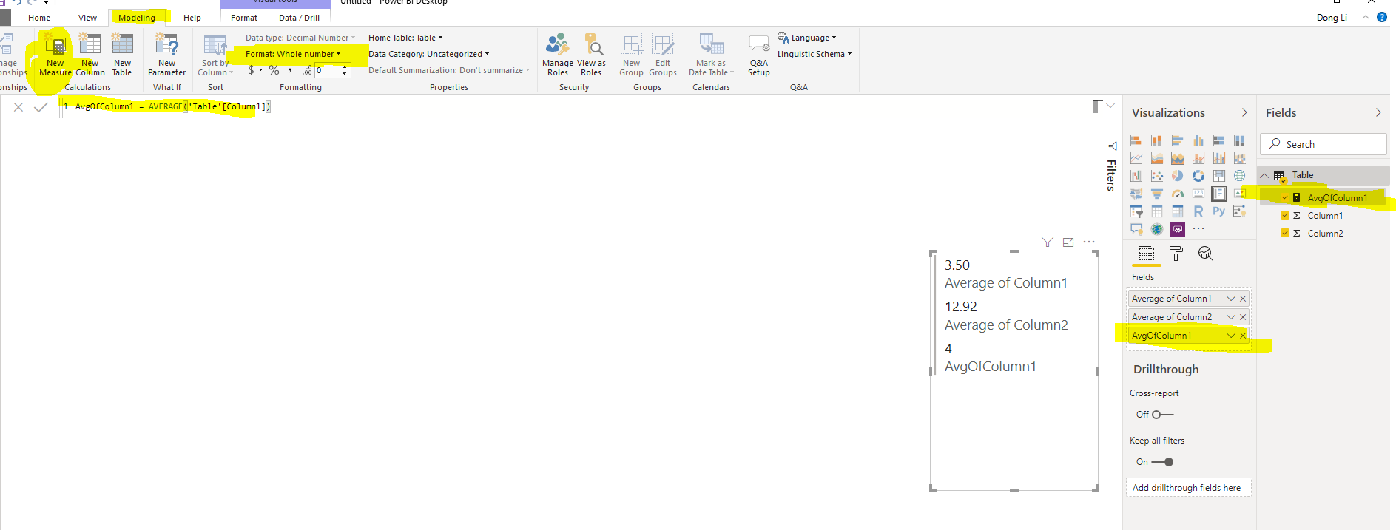This screenshot has width=1396, height=530.
Task: Select the map globe visual
Action: [1240, 176]
